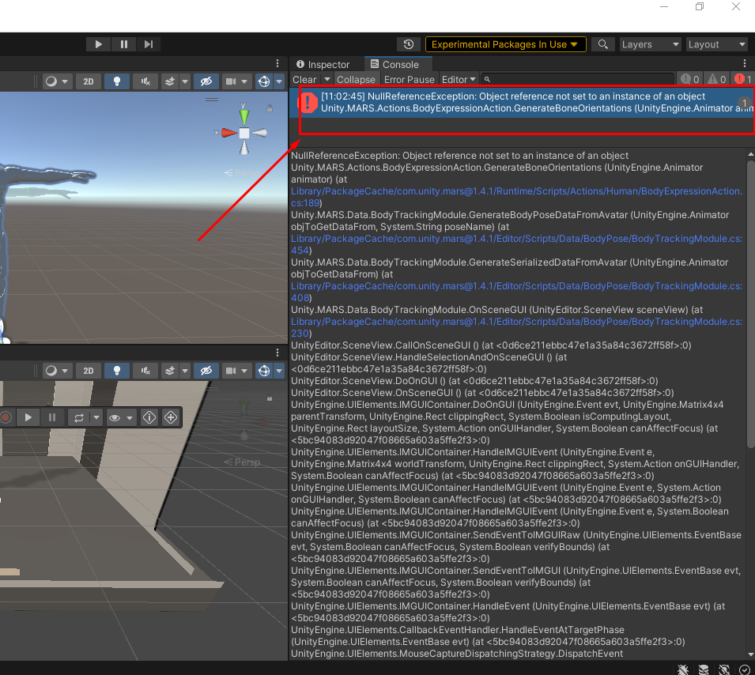This screenshot has width=755, height=675.
Task: Toggle 2D mode in lower view
Action: (88, 371)
